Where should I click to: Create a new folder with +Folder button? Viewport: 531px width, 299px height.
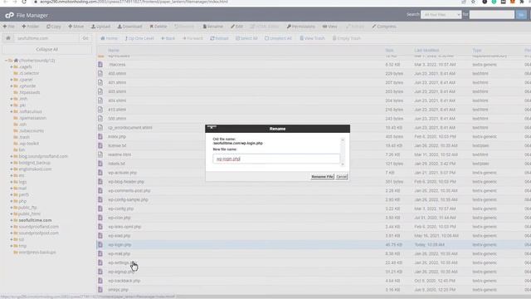point(31,27)
